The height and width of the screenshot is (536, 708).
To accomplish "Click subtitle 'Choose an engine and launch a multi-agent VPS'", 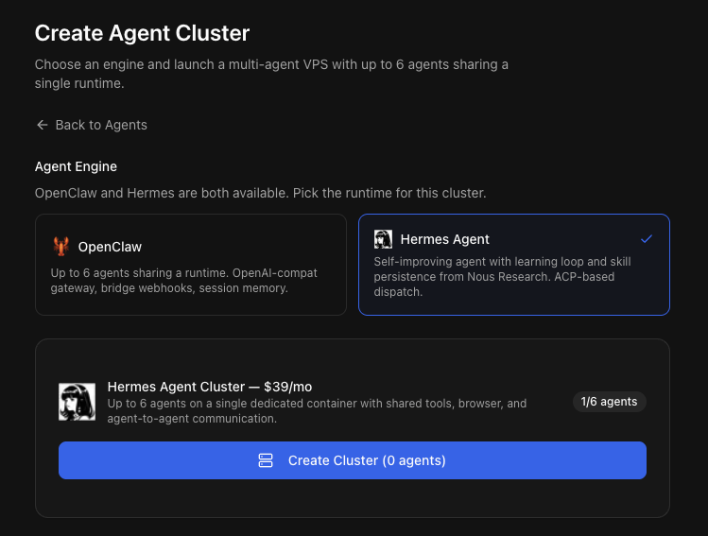I will pos(271,74).
